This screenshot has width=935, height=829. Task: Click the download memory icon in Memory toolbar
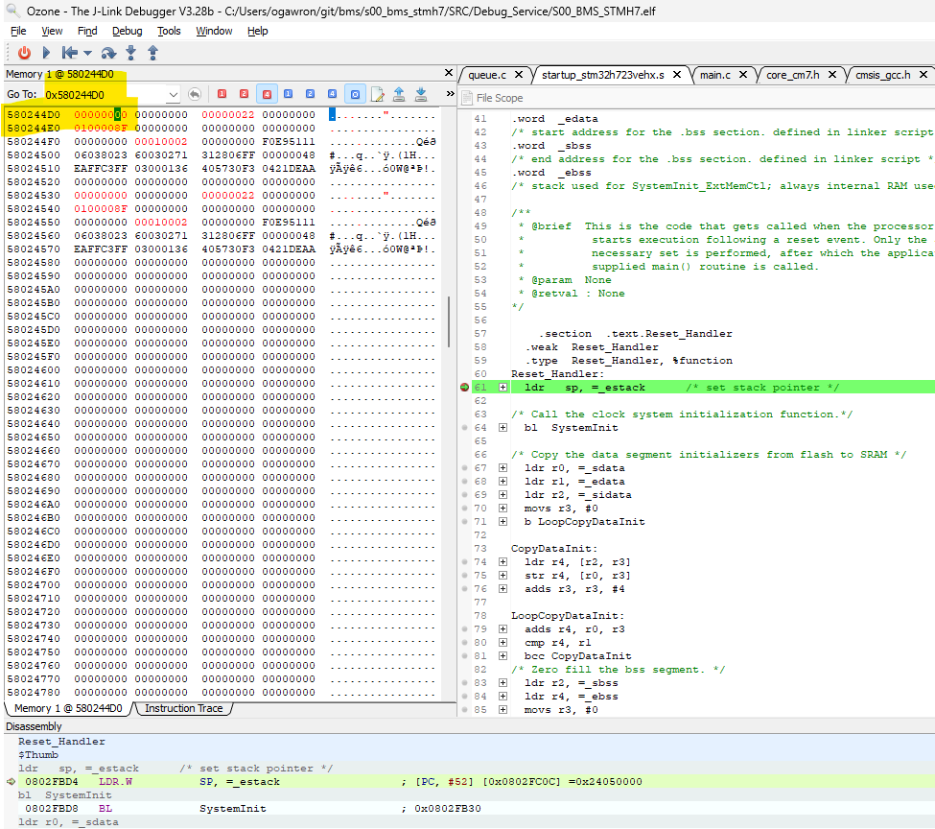pos(421,94)
